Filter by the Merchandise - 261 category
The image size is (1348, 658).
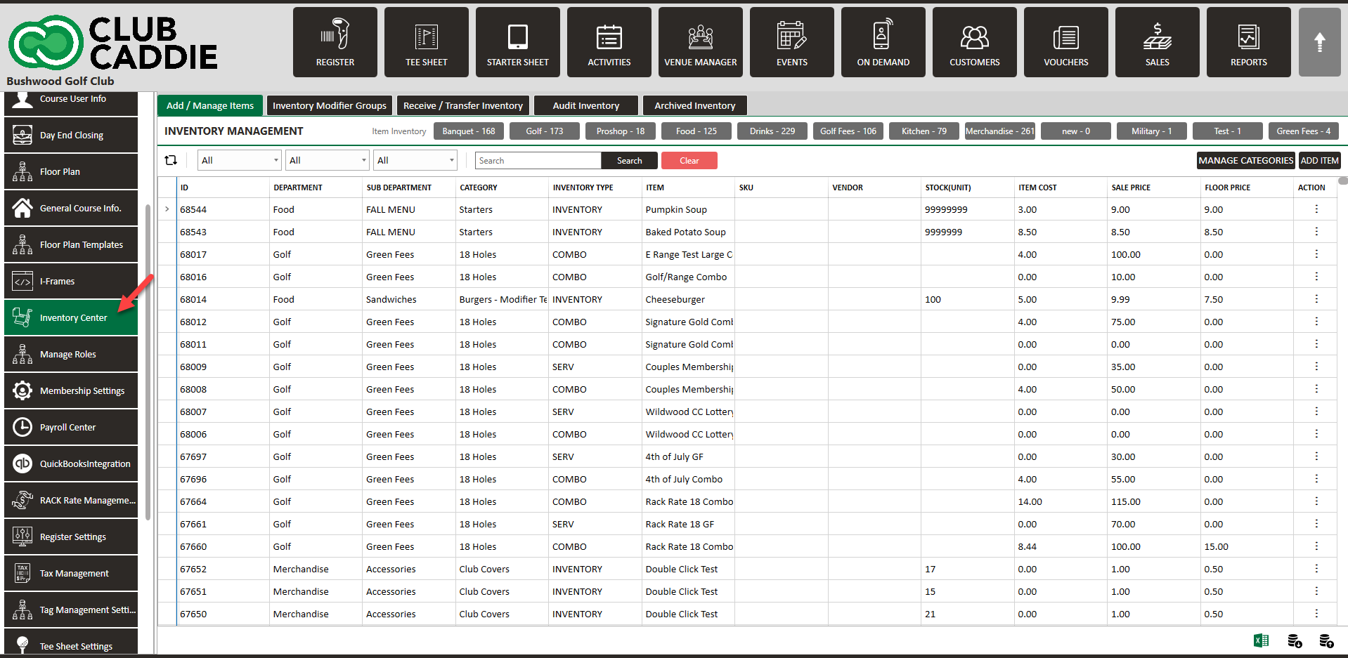point(999,131)
